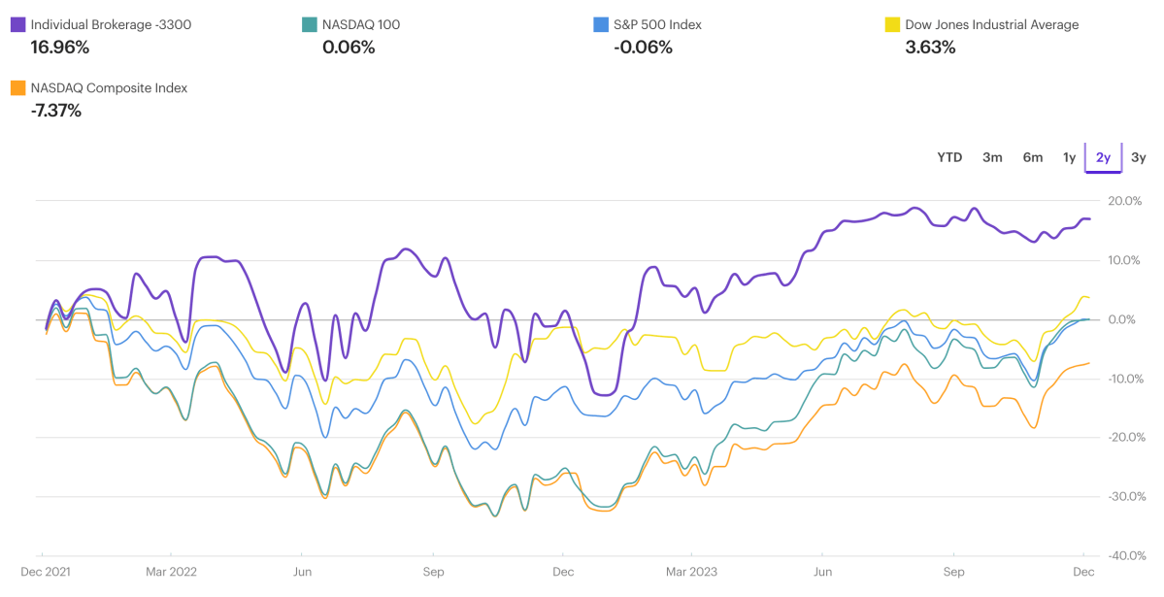This screenshot has width=1164, height=597.
Task: Choose the 6m time range
Action: click(x=1032, y=157)
